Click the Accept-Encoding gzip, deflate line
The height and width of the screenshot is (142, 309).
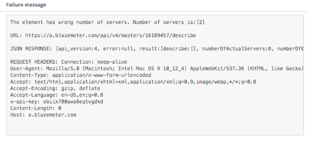click(x=55, y=89)
